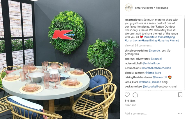The image size is (185, 119).
Task: Save the post with the bookmark icon
Action: click(180, 95)
